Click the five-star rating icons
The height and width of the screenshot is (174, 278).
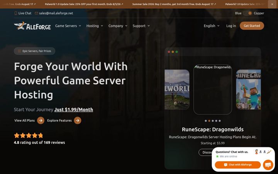click(x=28, y=135)
